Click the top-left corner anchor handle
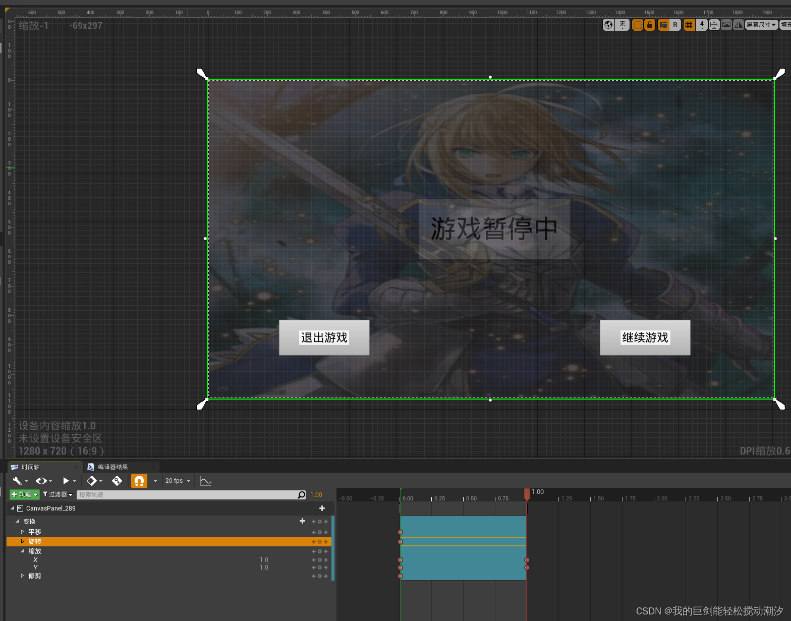The height and width of the screenshot is (621, 791). point(202,74)
